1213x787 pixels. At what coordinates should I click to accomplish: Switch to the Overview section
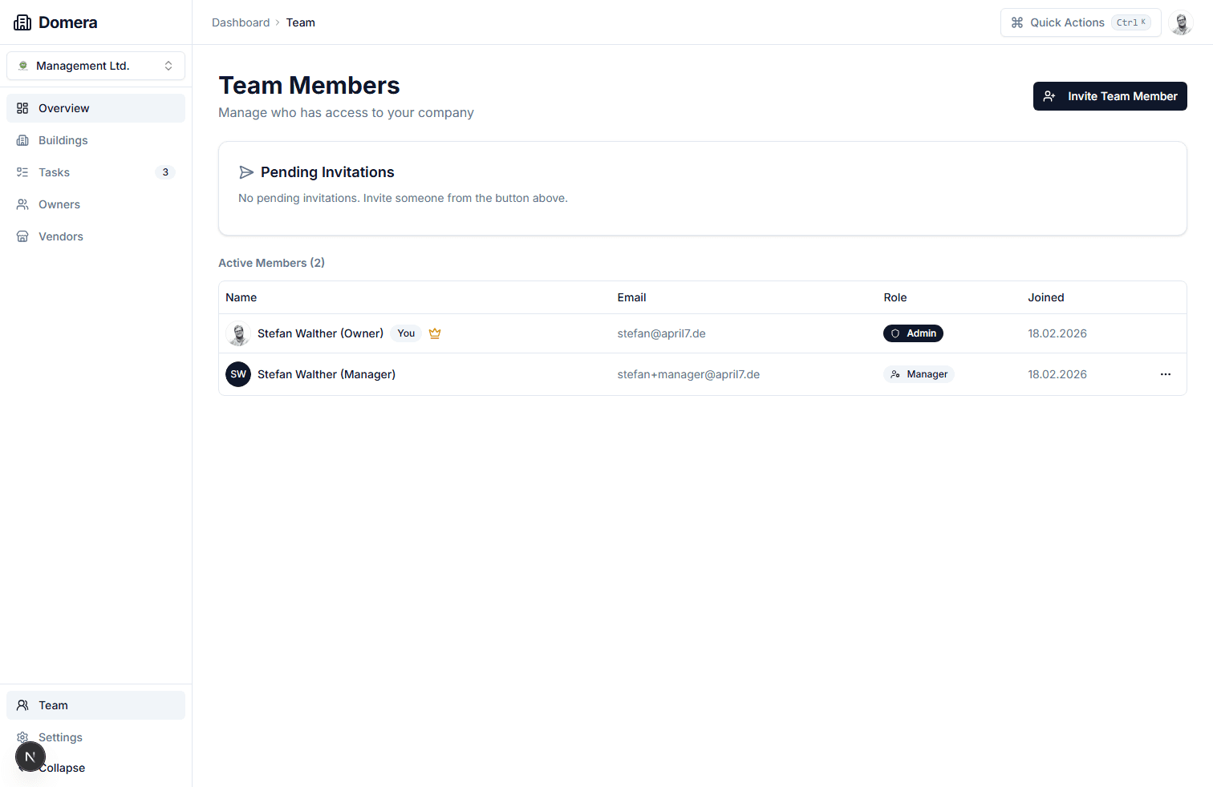(63, 107)
